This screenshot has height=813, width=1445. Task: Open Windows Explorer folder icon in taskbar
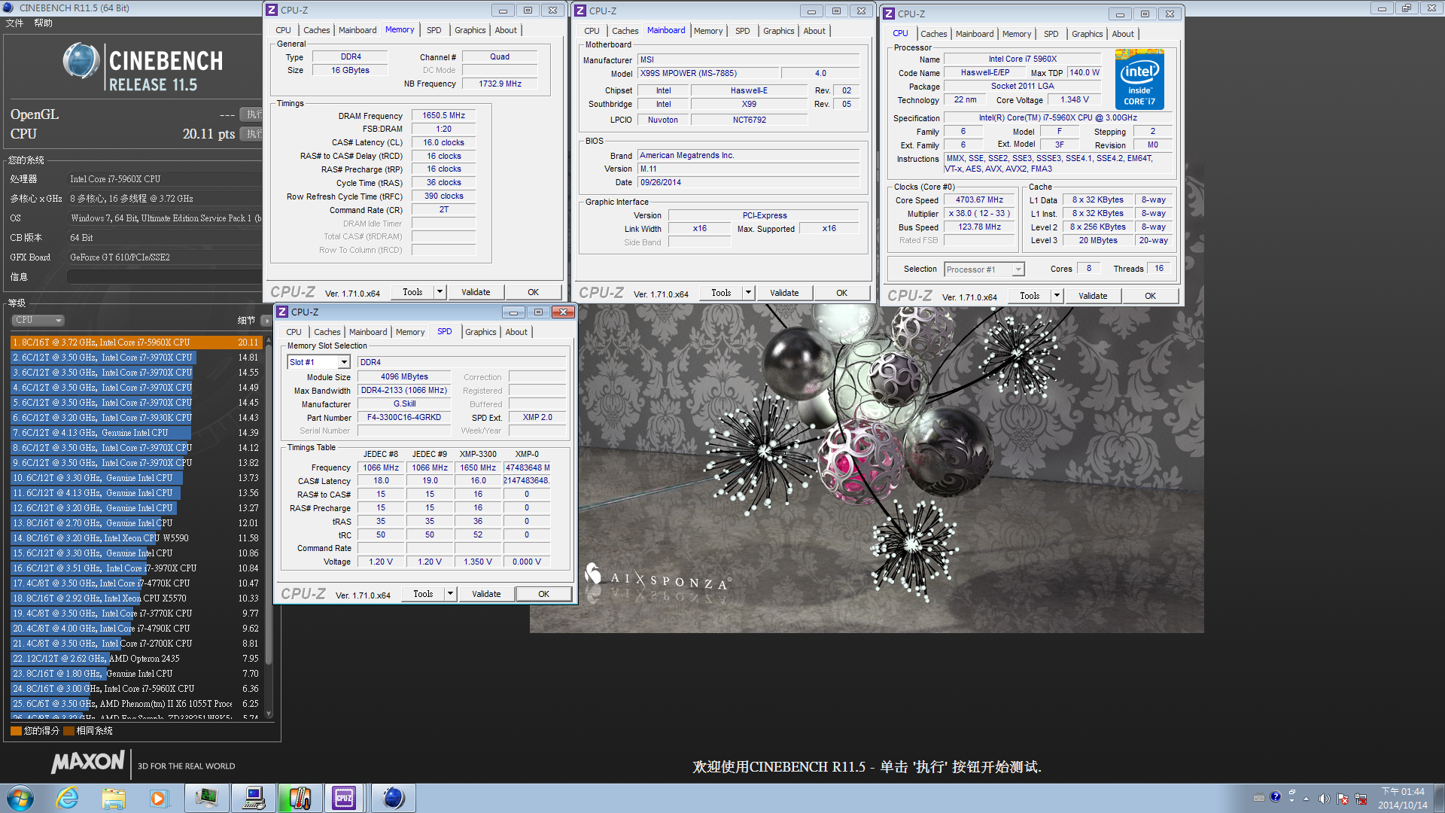point(114,798)
